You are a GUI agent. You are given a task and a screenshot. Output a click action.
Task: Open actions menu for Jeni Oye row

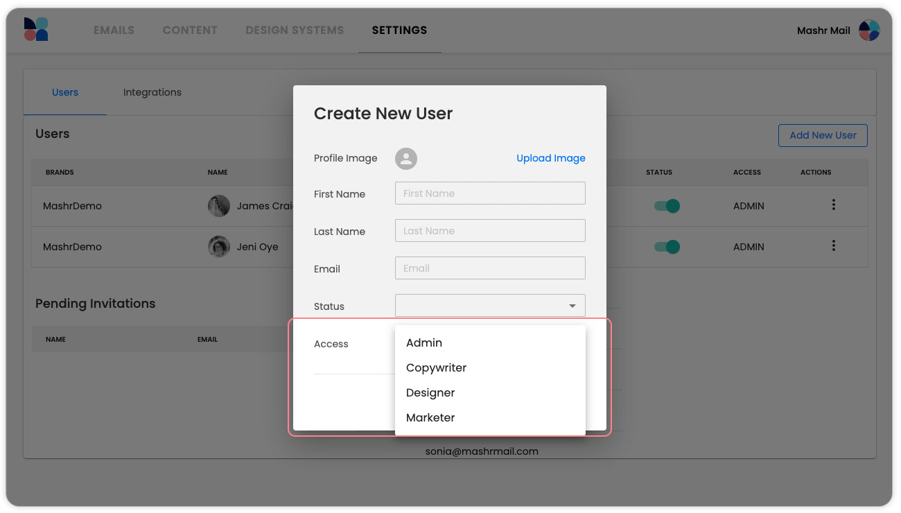click(x=833, y=246)
